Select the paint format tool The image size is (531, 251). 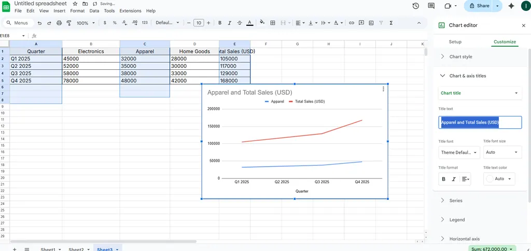(68, 23)
